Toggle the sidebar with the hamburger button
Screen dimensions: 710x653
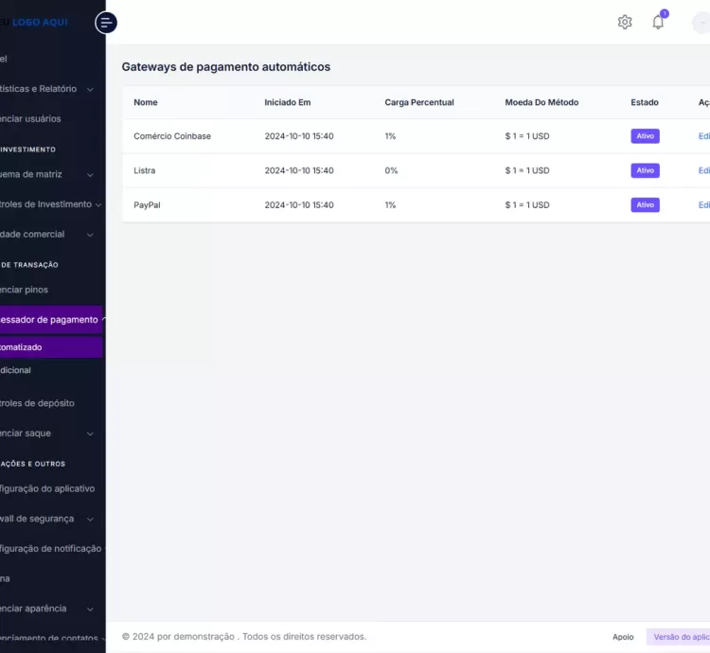[106, 22]
